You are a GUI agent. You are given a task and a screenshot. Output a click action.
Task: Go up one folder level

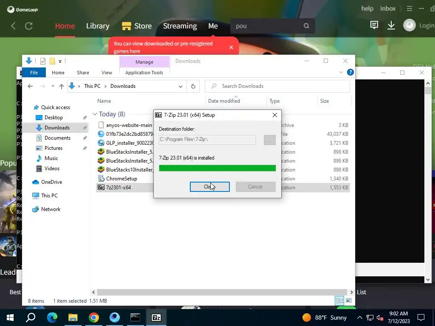click(62, 86)
